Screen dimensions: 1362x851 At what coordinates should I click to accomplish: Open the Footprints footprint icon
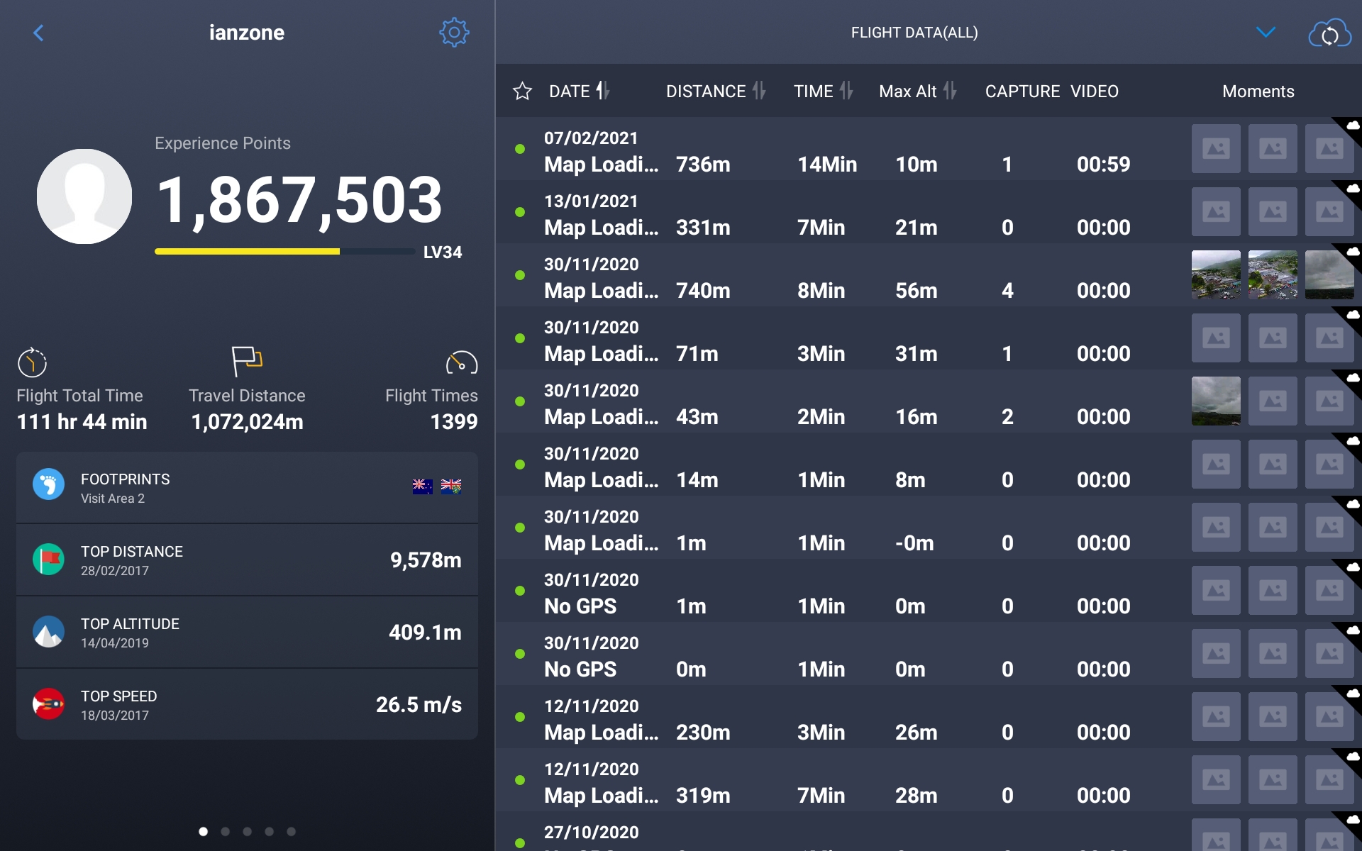click(x=48, y=484)
